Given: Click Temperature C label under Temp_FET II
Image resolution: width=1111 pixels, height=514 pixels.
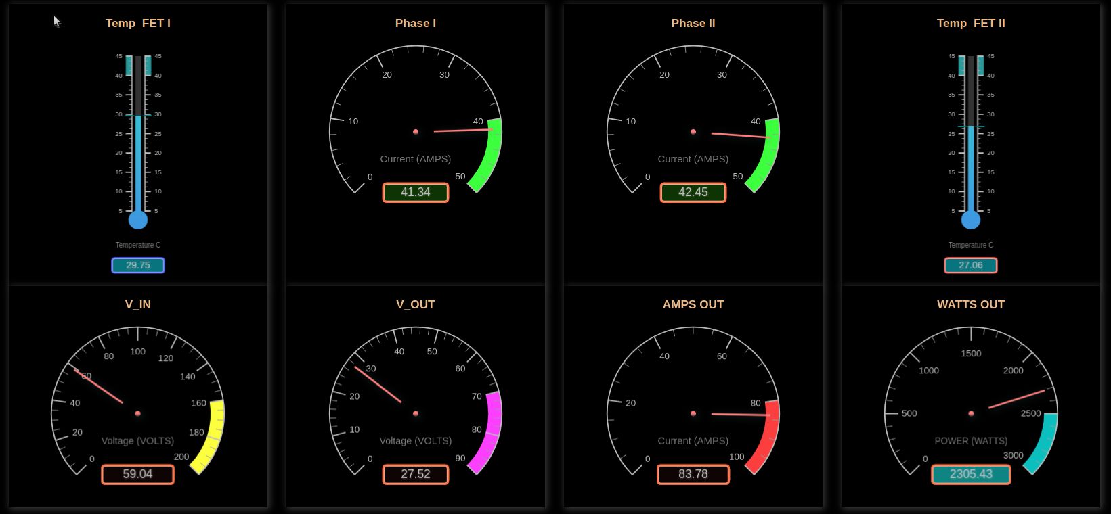Looking at the screenshot, I should point(971,245).
